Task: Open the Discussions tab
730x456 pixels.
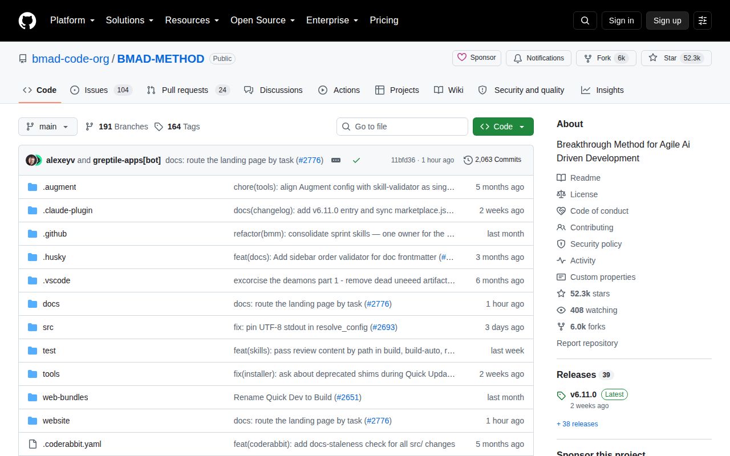Action: point(273,90)
